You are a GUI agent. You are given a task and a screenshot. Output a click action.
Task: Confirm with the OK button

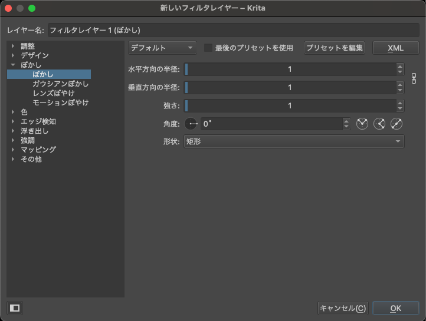tap(395, 308)
